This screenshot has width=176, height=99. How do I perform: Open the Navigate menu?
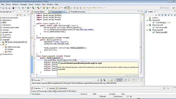click(24, 4)
